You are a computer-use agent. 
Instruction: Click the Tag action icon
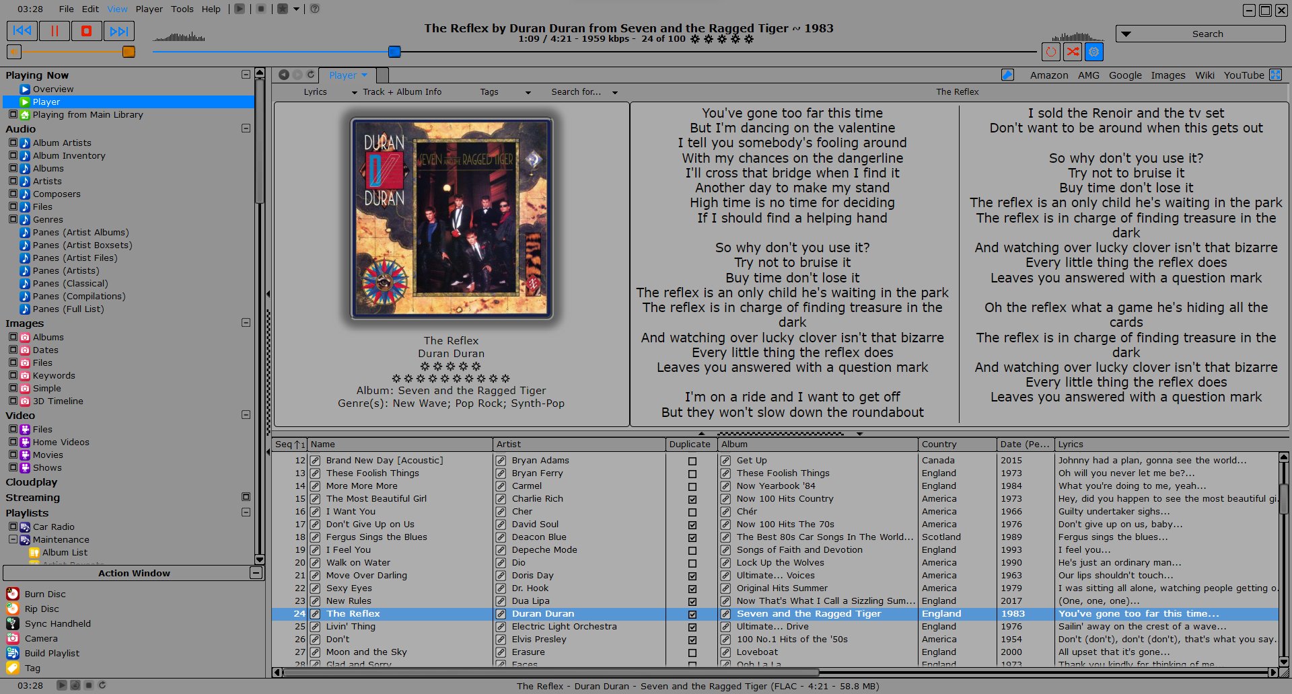point(13,668)
